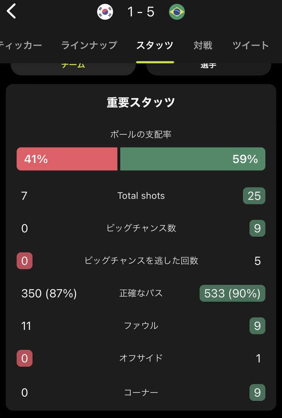Go to the ツイート tab
Screen dimensions: 282x418
click(x=251, y=45)
